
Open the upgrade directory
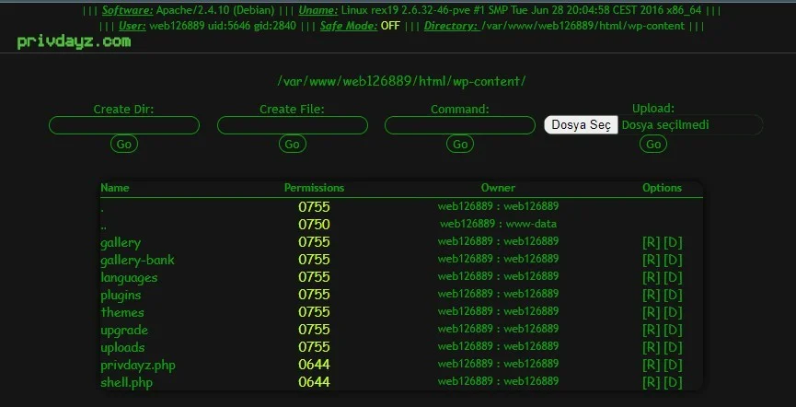click(124, 331)
